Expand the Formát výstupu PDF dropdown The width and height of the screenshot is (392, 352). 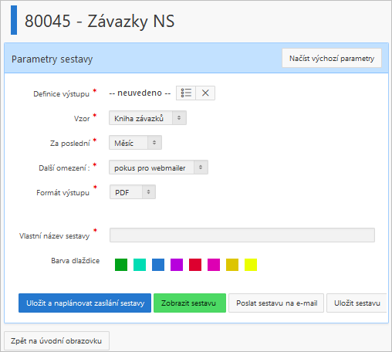coord(133,192)
